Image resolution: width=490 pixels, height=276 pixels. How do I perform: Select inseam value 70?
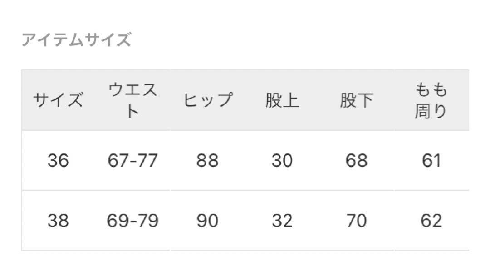point(357,220)
